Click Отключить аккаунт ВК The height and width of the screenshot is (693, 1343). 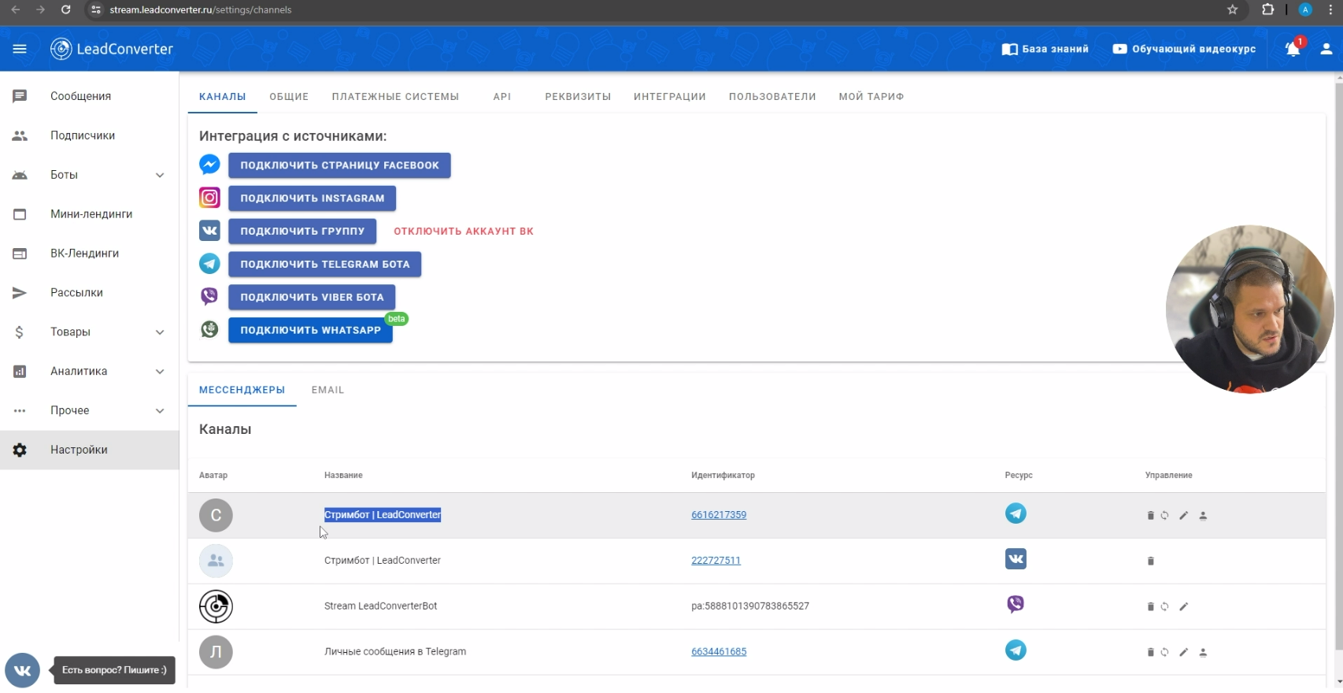click(x=464, y=232)
